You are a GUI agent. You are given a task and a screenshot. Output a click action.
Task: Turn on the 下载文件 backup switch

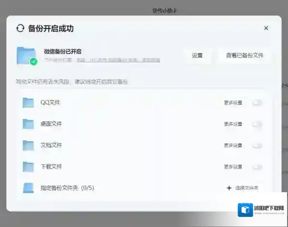[258, 167]
